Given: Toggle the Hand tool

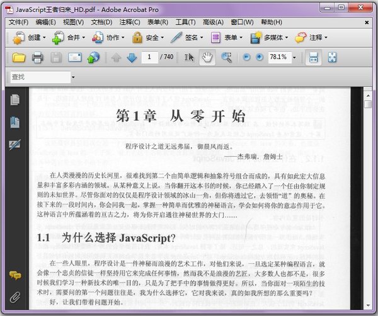Looking at the screenshot, I should click(207, 57).
